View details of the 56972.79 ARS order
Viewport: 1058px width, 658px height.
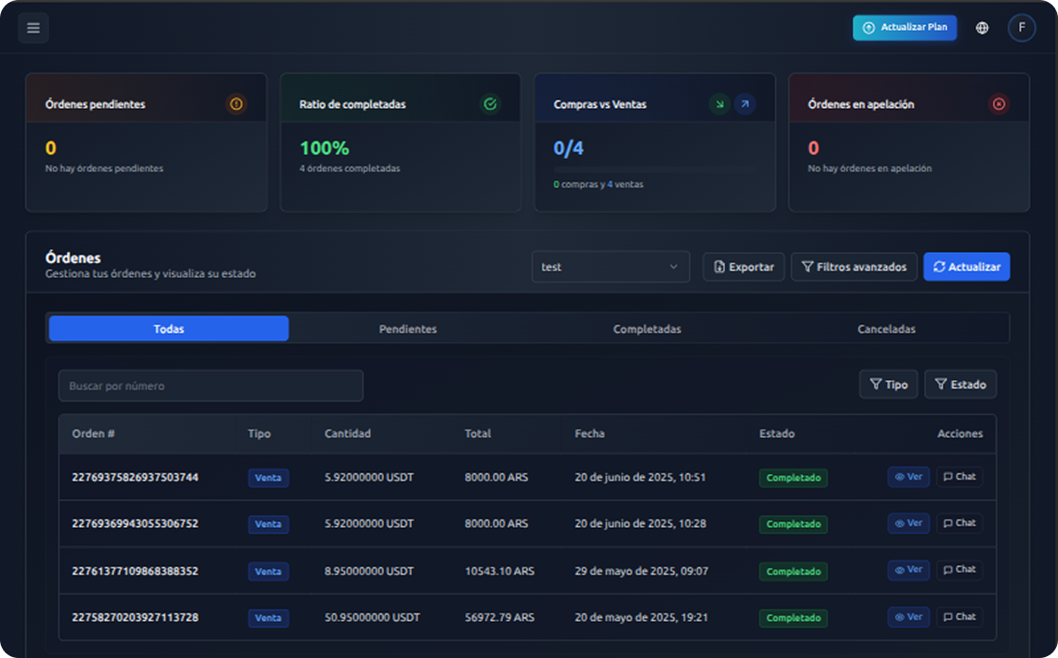pos(907,617)
